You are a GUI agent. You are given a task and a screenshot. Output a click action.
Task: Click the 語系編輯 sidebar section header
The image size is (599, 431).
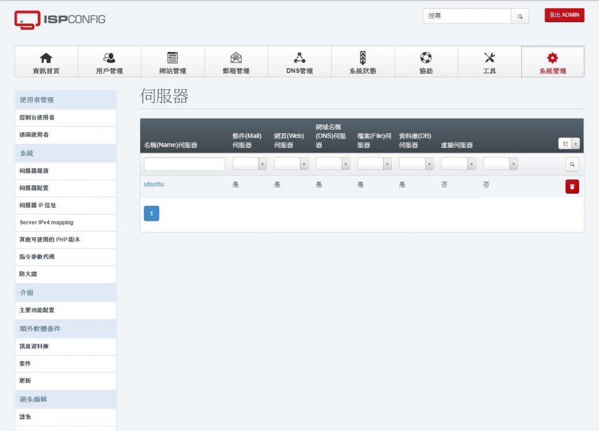(x=66, y=399)
